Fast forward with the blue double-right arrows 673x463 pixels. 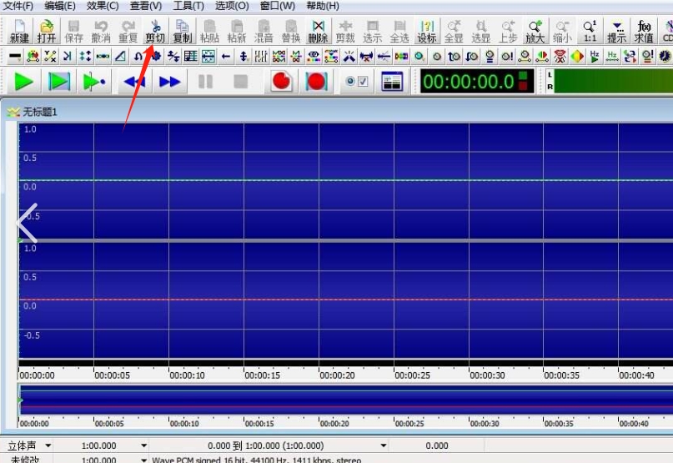tap(169, 81)
